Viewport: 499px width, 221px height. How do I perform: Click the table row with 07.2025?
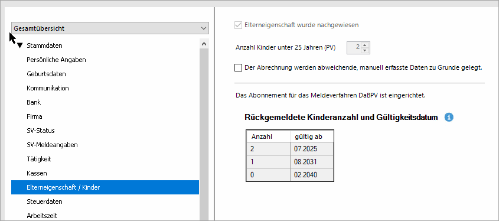[x=290, y=149]
